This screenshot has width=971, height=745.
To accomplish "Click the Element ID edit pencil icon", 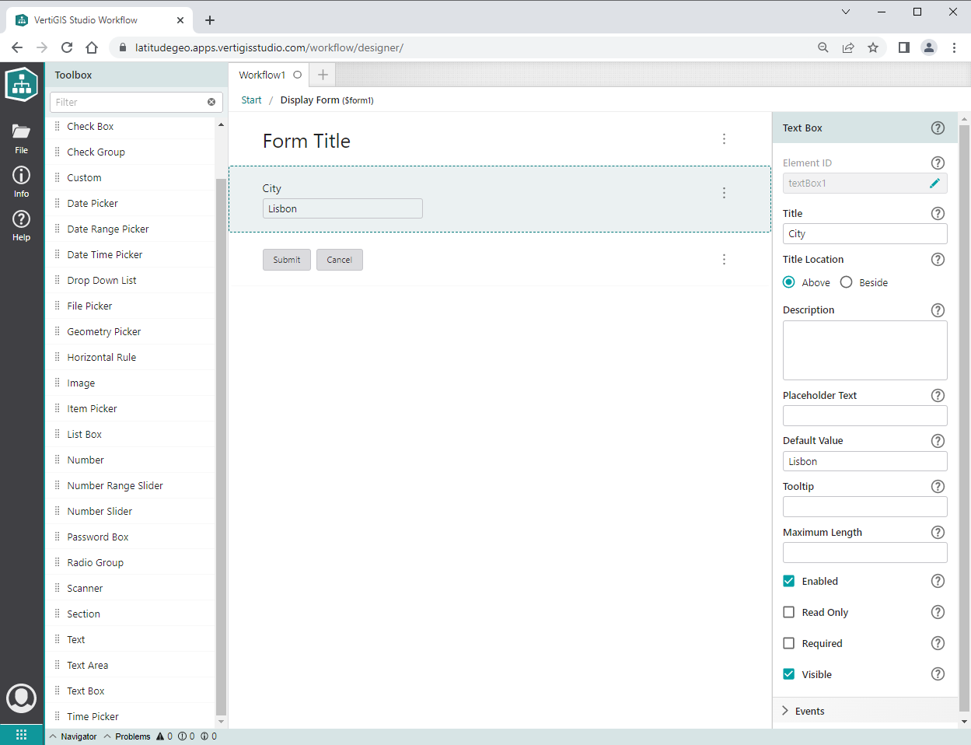I will pos(934,184).
